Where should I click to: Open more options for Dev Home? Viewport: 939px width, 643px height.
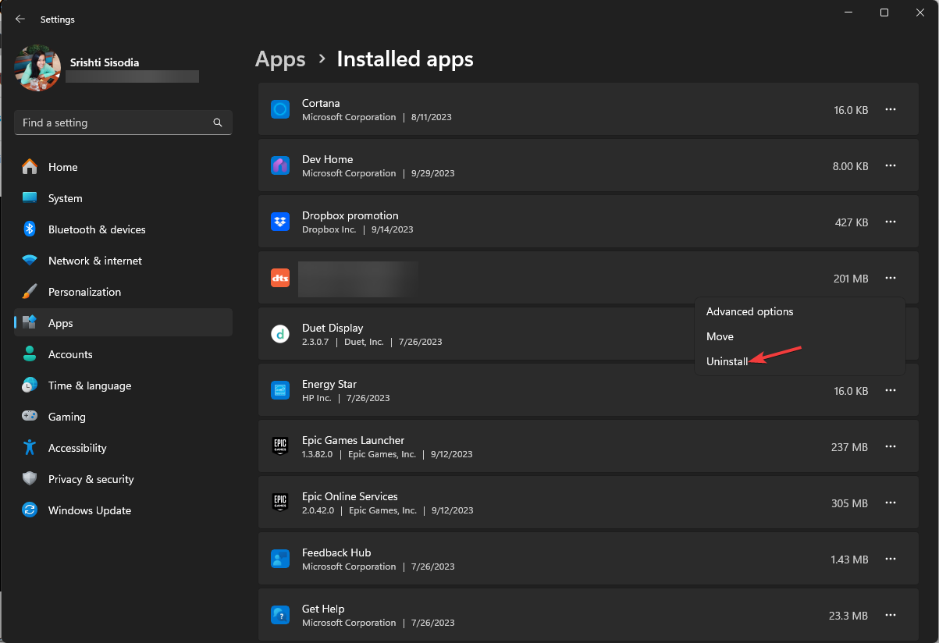tap(891, 166)
